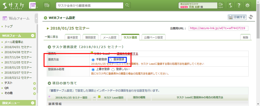260x106 pixels.
Task: Choose the 登録しない radio option
Action: tap(113, 70)
